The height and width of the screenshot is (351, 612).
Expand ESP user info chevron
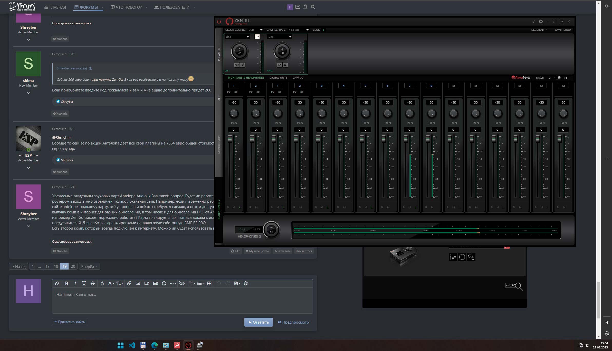coord(28,168)
